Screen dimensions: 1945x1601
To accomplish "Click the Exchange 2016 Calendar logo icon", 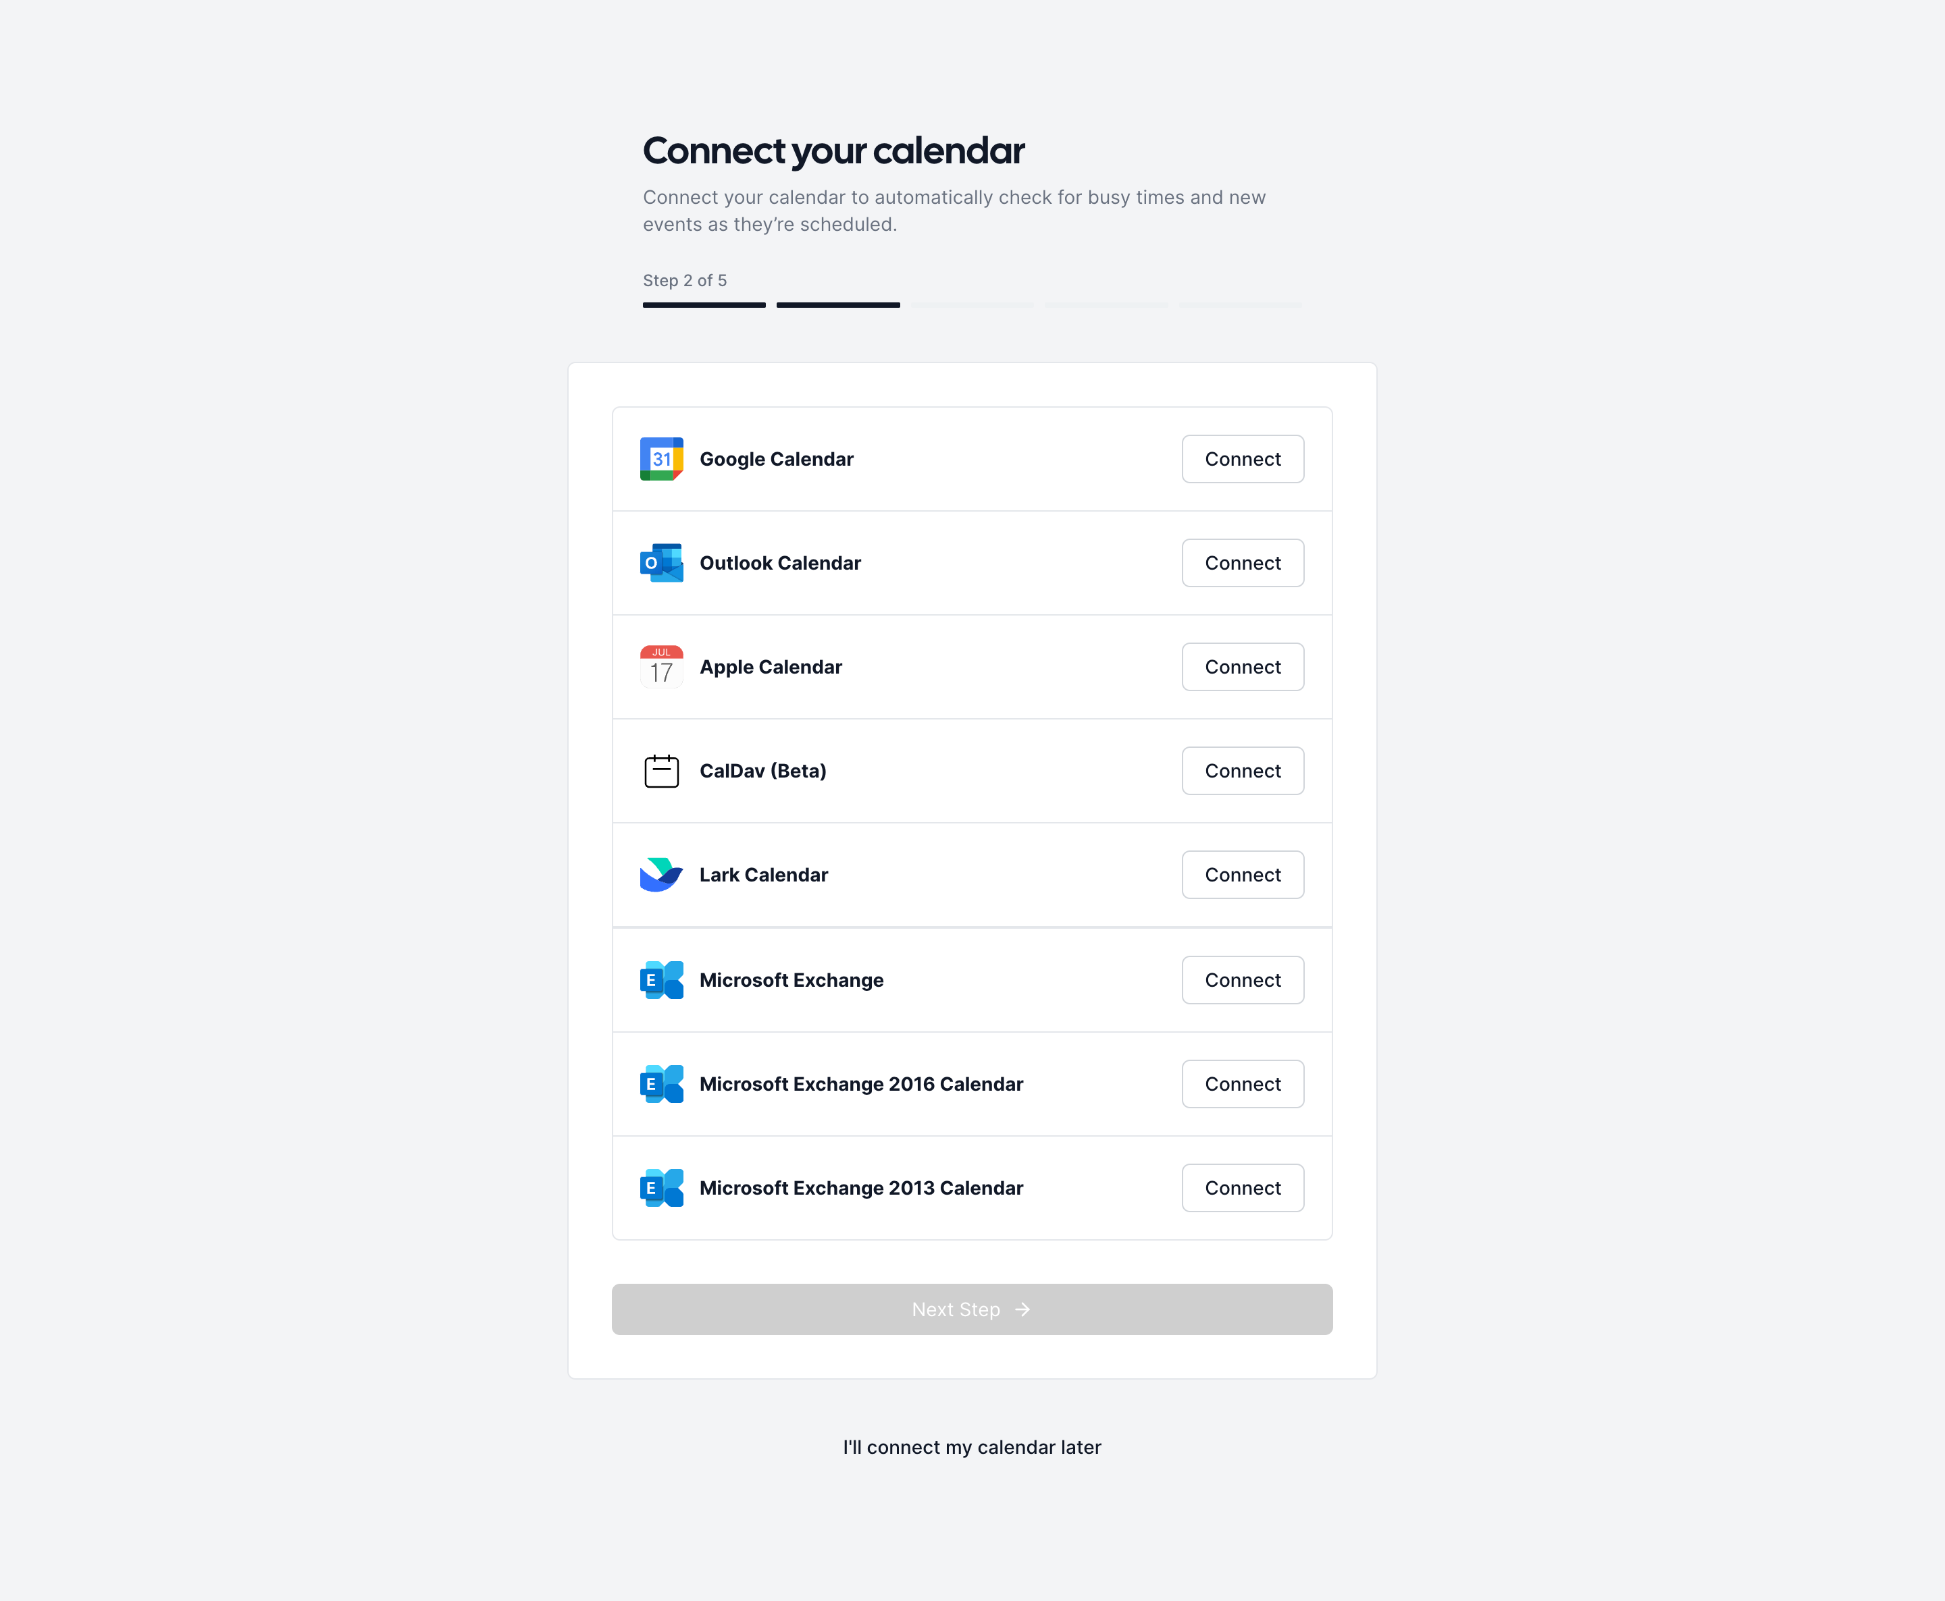I will (x=662, y=1083).
